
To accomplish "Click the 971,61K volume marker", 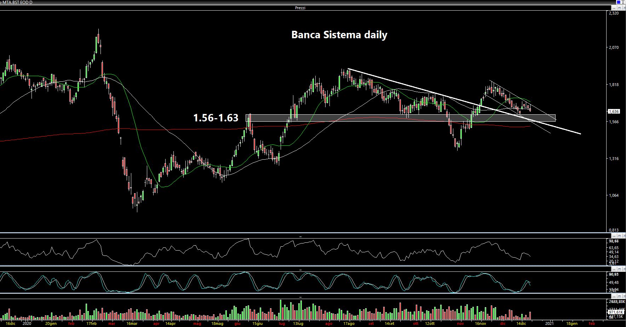I will pyautogui.click(x=616, y=312).
